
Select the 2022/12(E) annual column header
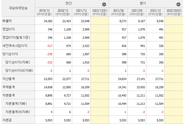100,12
